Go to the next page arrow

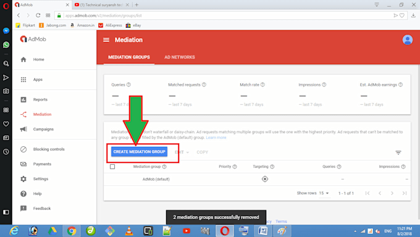[x=392, y=193]
